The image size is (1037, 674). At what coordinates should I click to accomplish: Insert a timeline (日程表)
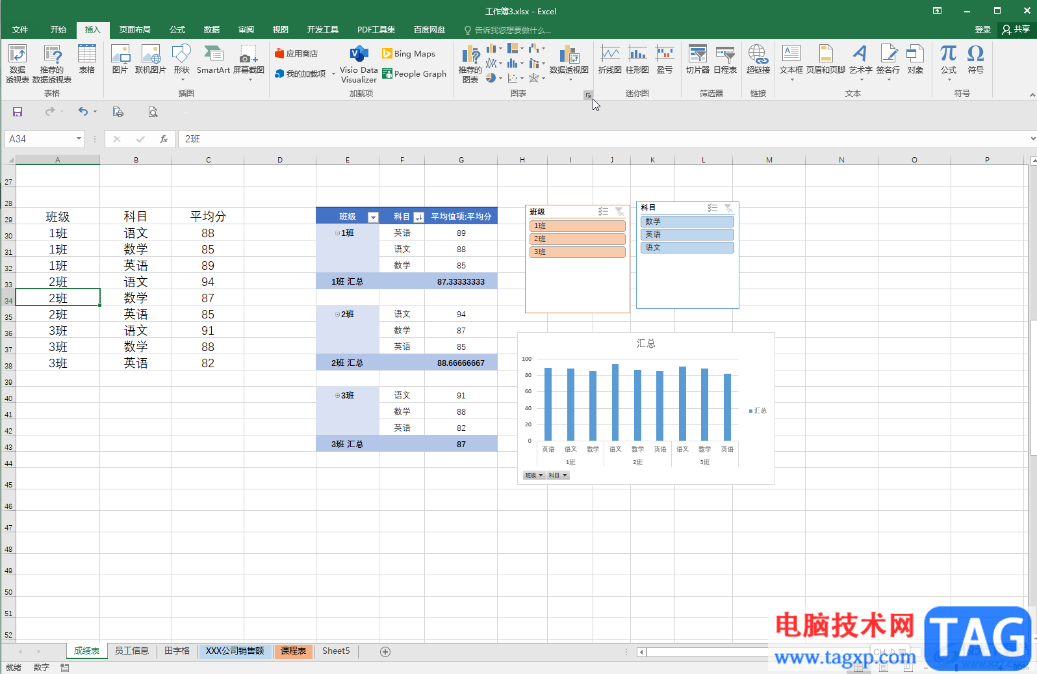click(x=725, y=60)
